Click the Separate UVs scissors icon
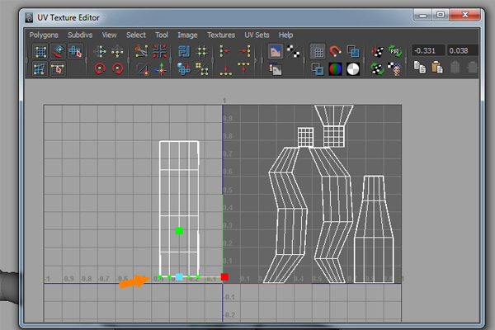Viewport: 495px width, 330px height. tap(141, 52)
